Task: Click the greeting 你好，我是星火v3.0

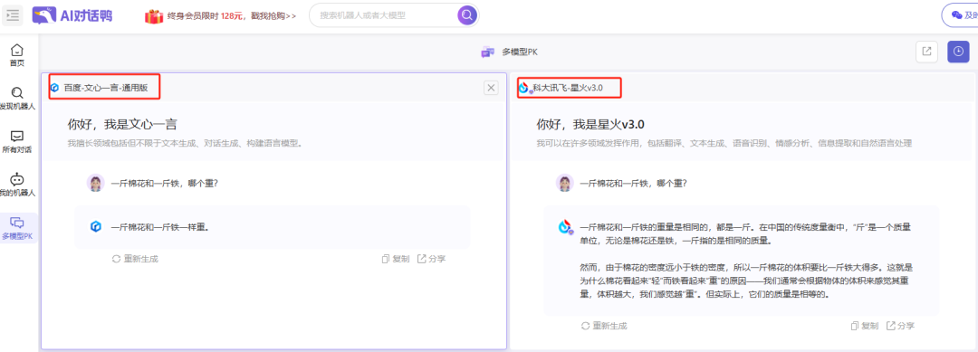Action: point(590,124)
